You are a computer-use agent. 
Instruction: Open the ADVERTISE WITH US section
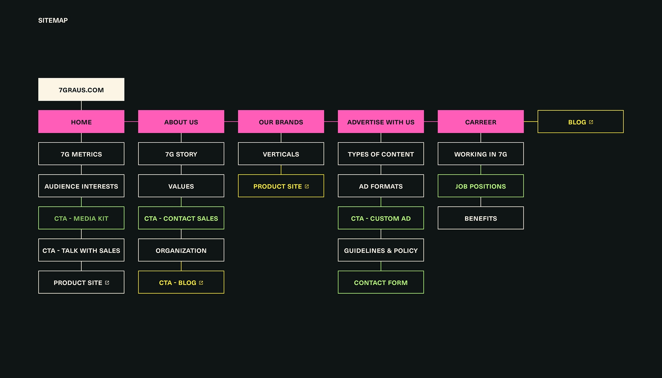pos(381,122)
